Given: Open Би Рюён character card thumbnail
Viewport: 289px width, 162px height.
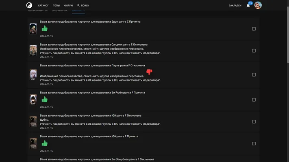Looking at the screenshot, I should tap(33, 100).
